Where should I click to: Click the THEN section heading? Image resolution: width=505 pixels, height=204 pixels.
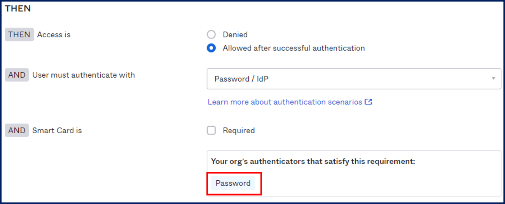(17, 9)
